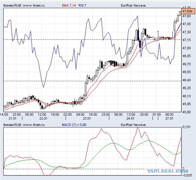Click the YAPLAKAL.COM watermark
The width and height of the screenshot is (196, 180).
click(x=167, y=171)
